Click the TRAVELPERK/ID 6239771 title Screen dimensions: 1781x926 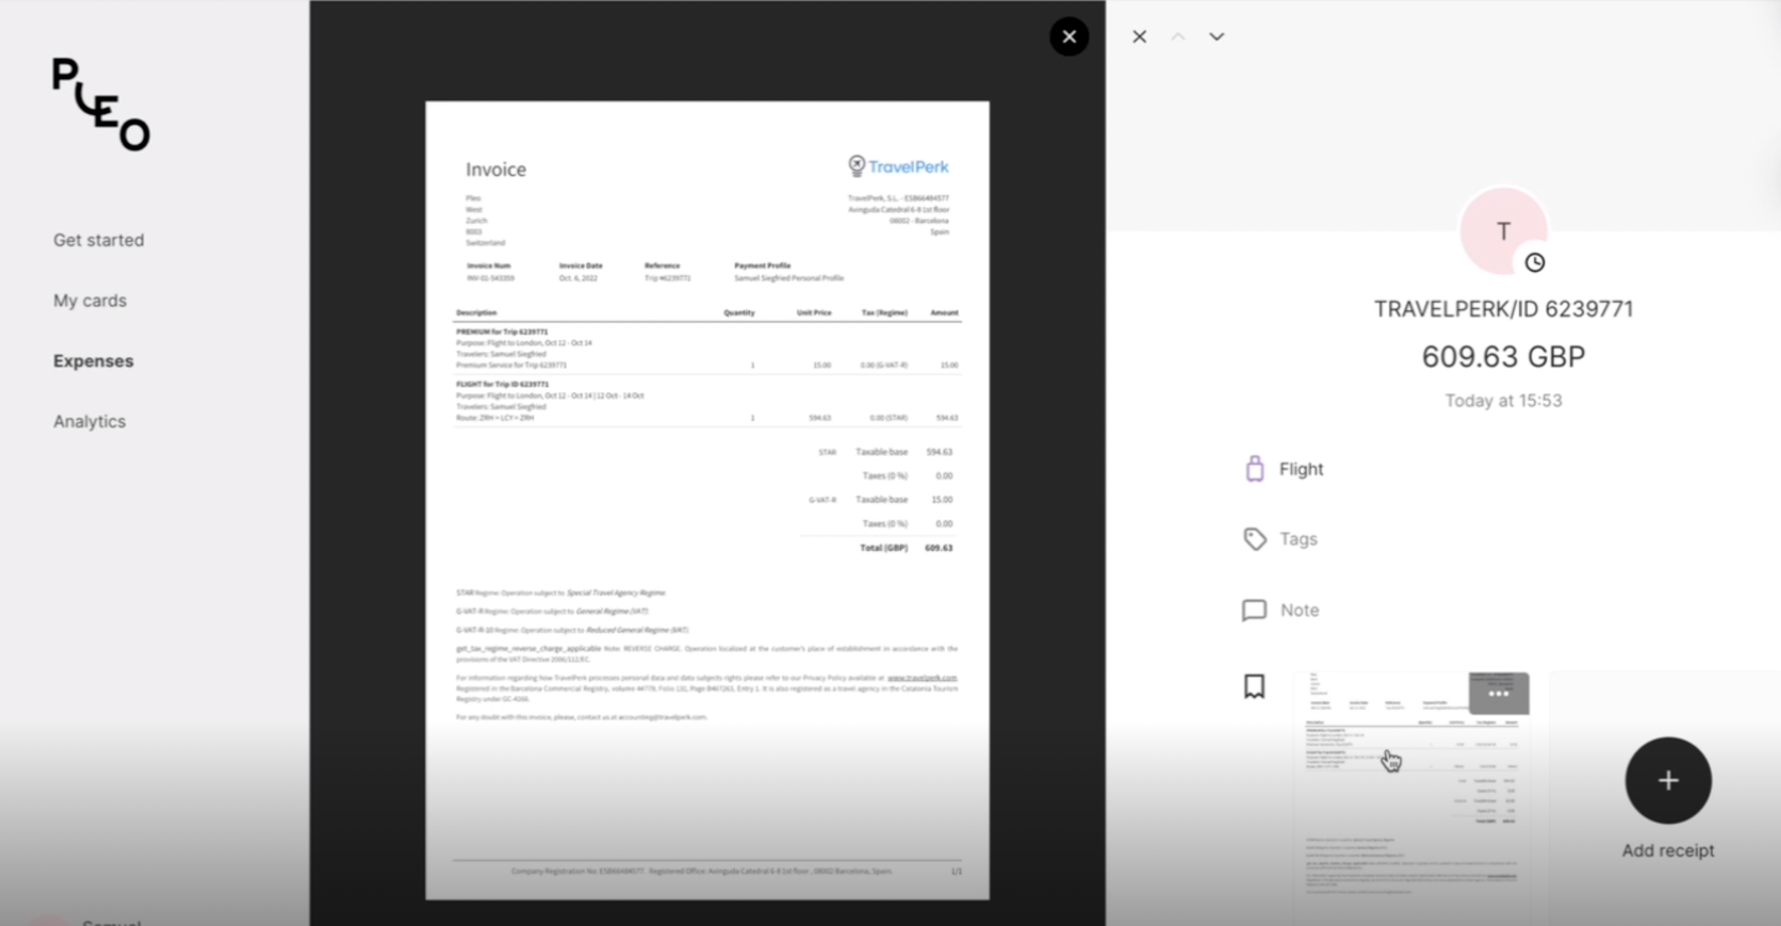(x=1503, y=309)
